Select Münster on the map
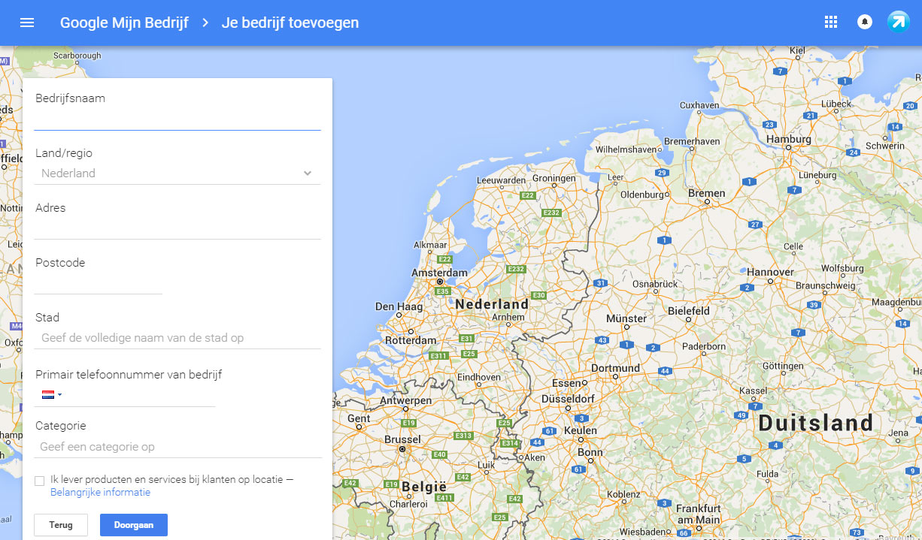922x540 pixels. pos(626,318)
